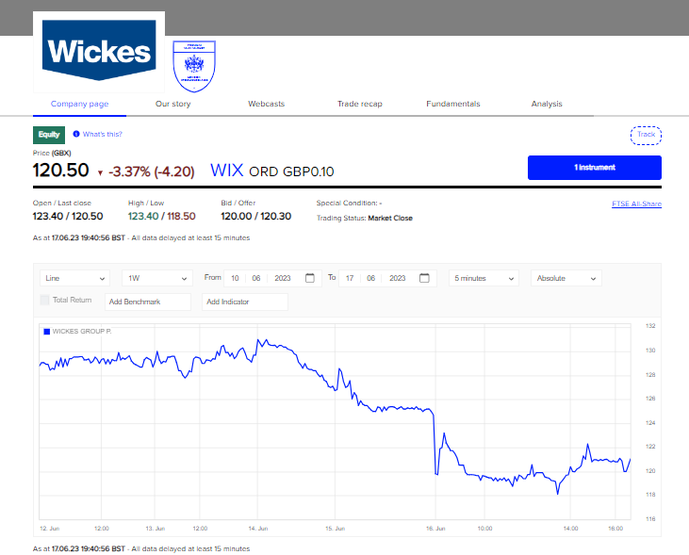Click the Open / Last close value 123.40 / 120.50

coord(68,216)
